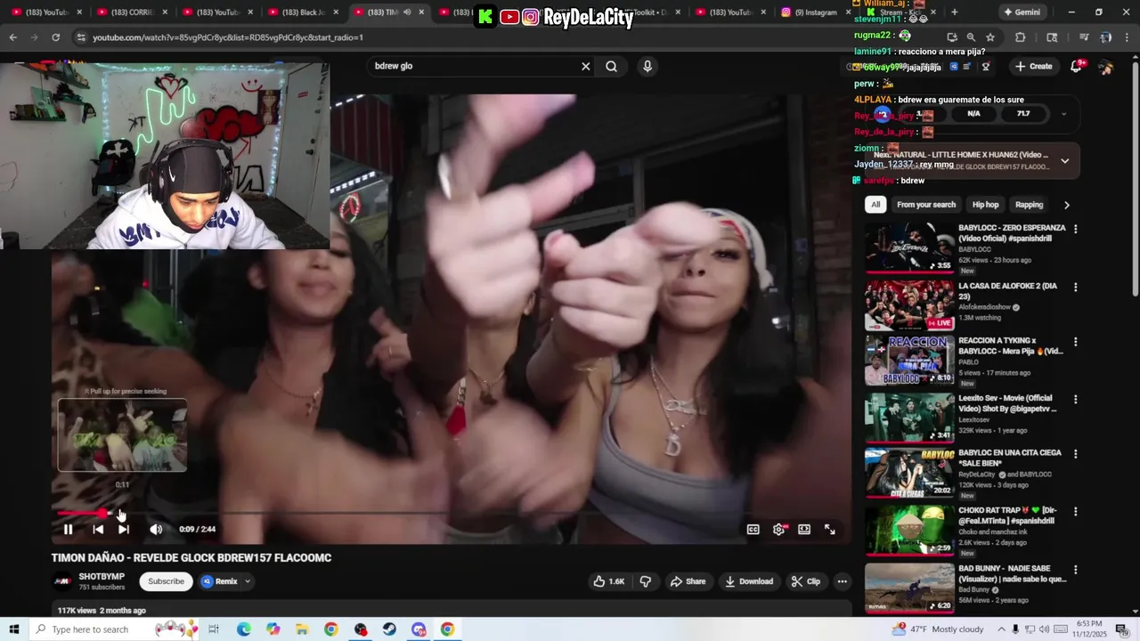Screen dimensions: 1140x641
Task: Search with voice microphone
Action: coord(647,66)
